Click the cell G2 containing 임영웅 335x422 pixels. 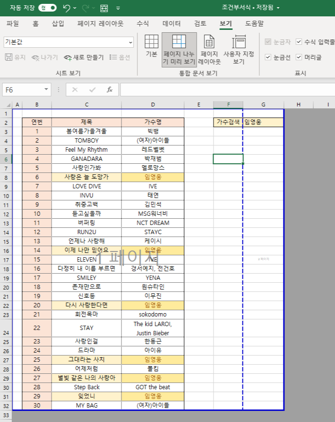(263, 122)
